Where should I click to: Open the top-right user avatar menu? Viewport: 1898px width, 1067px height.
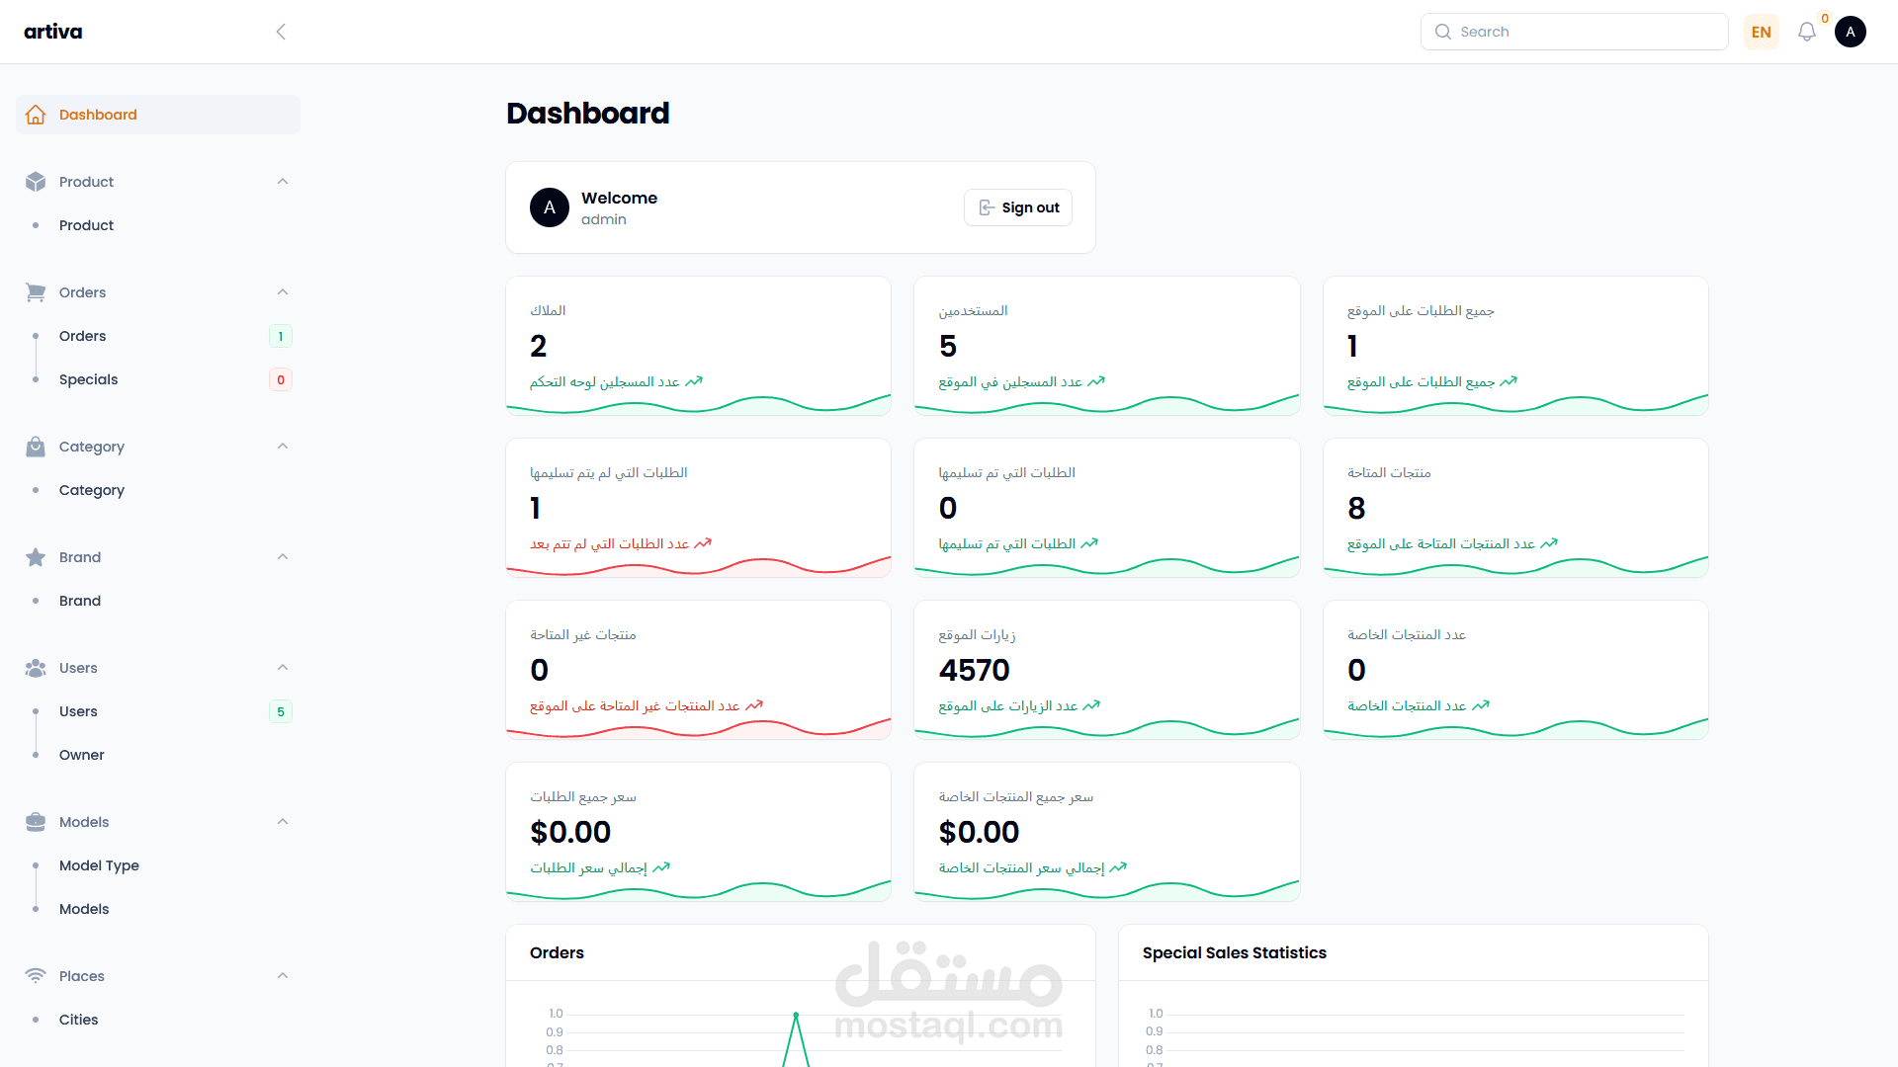click(x=1850, y=32)
